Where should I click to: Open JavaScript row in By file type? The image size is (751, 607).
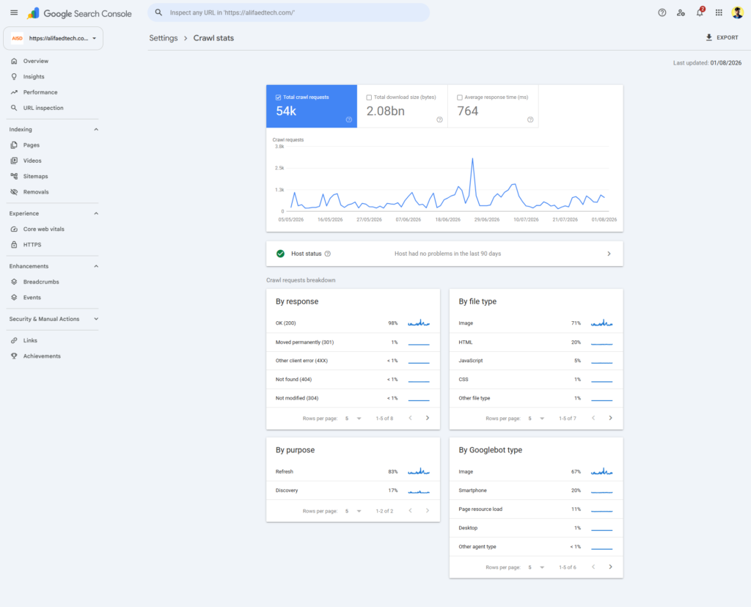pos(536,361)
